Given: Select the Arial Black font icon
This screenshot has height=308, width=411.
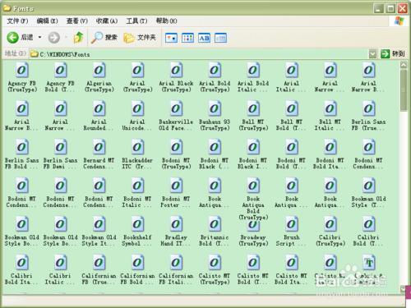Looking at the screenshot, I should coord(176,77).
